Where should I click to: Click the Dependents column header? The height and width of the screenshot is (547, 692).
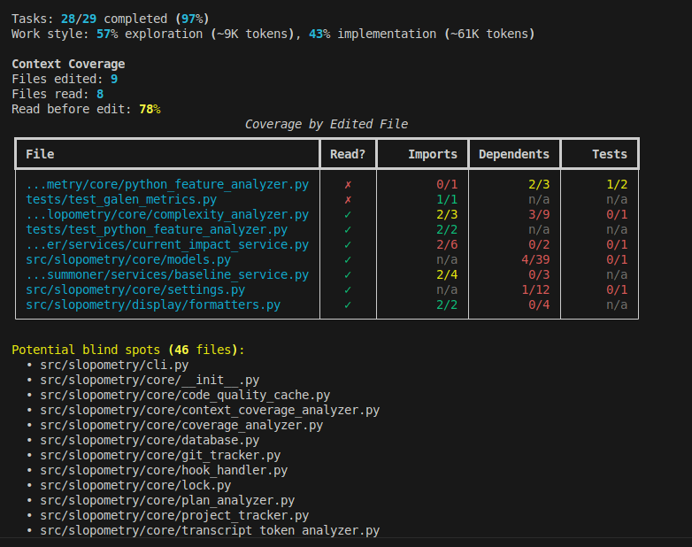(x=514, y=154)
